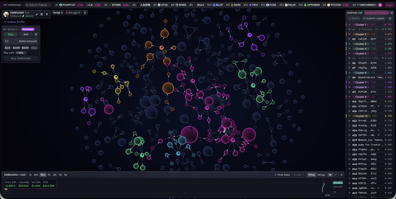Open Pay with SOL dropdown
The height and width of the screenshot is (199, 396).
[21, 53]
